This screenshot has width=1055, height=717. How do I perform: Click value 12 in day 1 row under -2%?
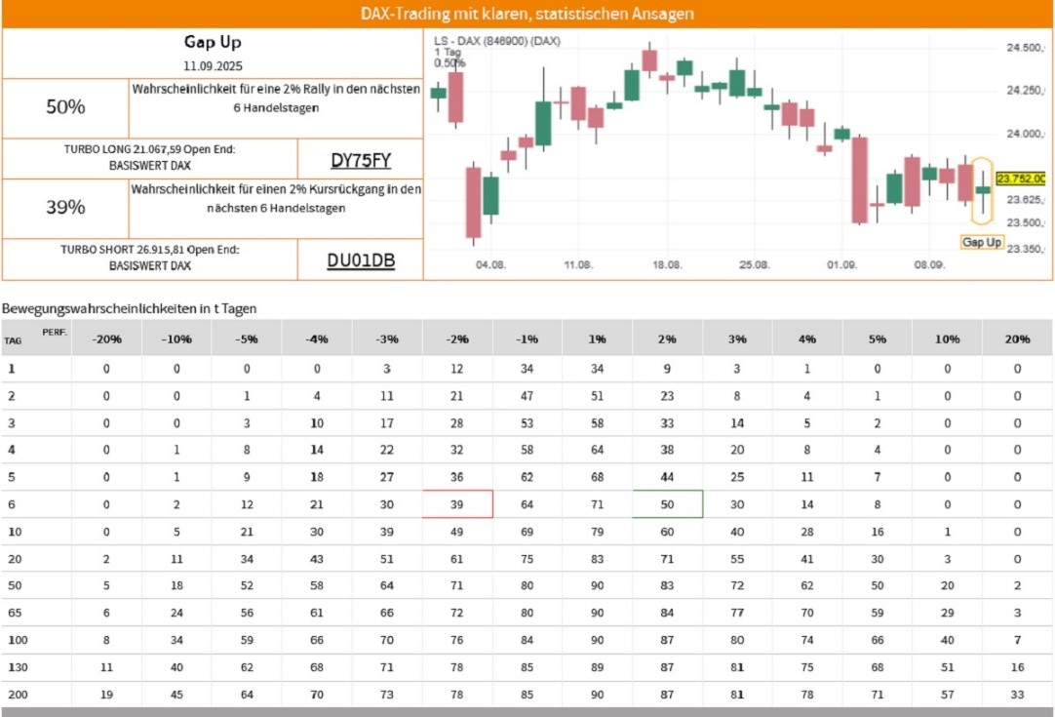coord(457,369)
